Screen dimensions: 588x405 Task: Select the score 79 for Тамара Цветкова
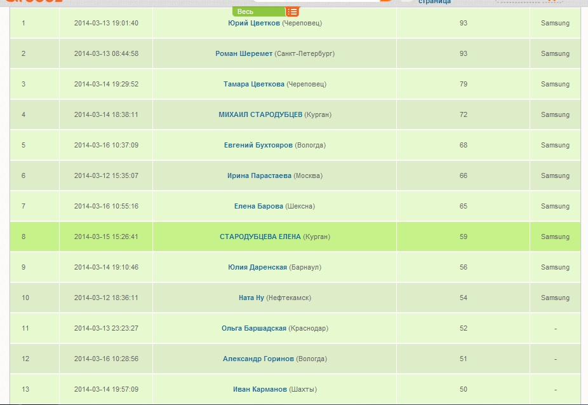[x=464, y=84]
